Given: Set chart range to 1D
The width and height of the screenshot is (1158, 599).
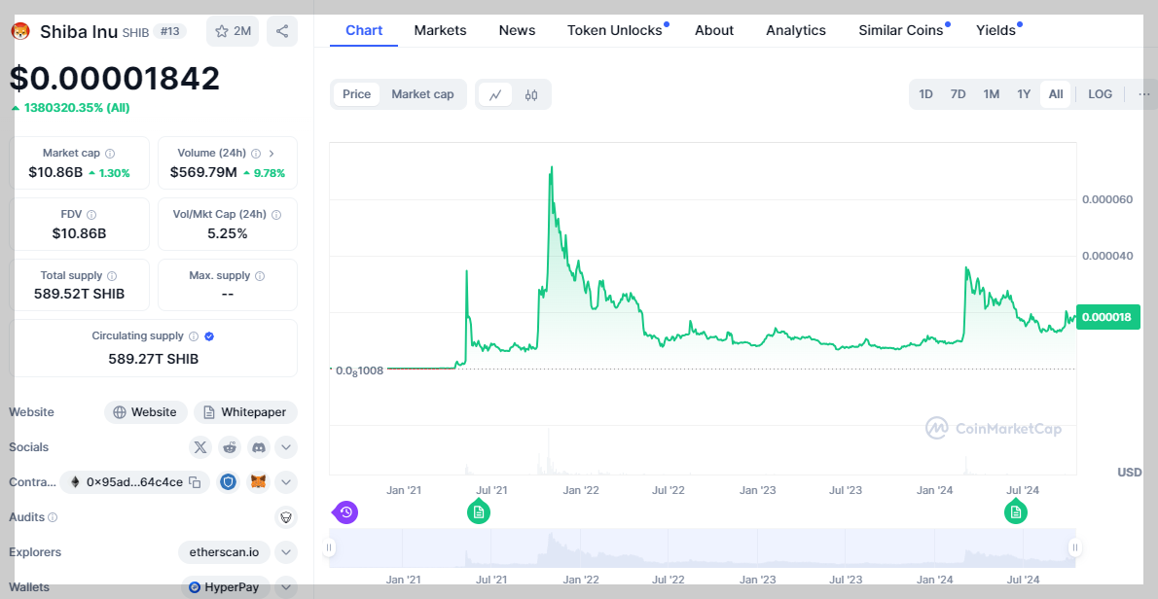Looking at the screenshot, I should (925, 94).
